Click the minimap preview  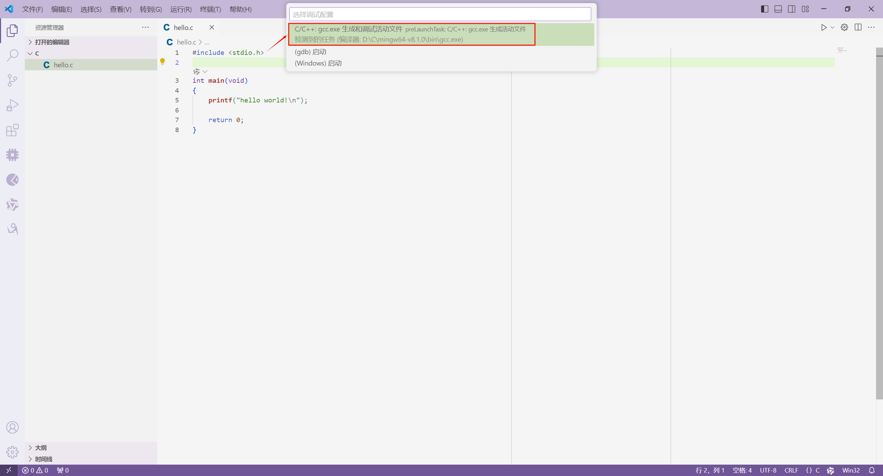(x=842, y=50)
